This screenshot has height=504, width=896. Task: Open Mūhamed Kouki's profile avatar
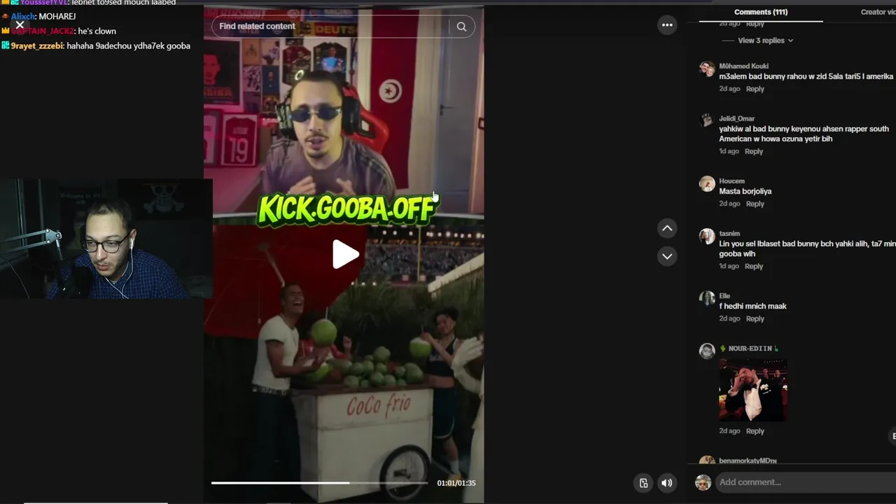tap(707, 69)
